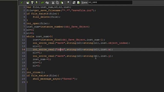Click show_message_async on line 23
This screenshot has height=92, width=164.
coord(47,79)
